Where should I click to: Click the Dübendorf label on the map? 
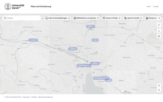click(x=140, y=43)
